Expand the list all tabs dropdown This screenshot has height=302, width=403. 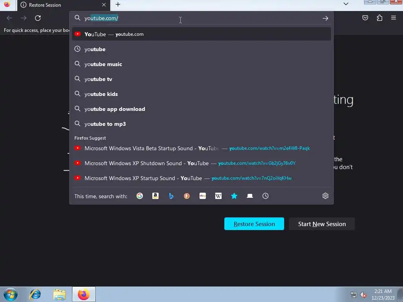point(346,4)
